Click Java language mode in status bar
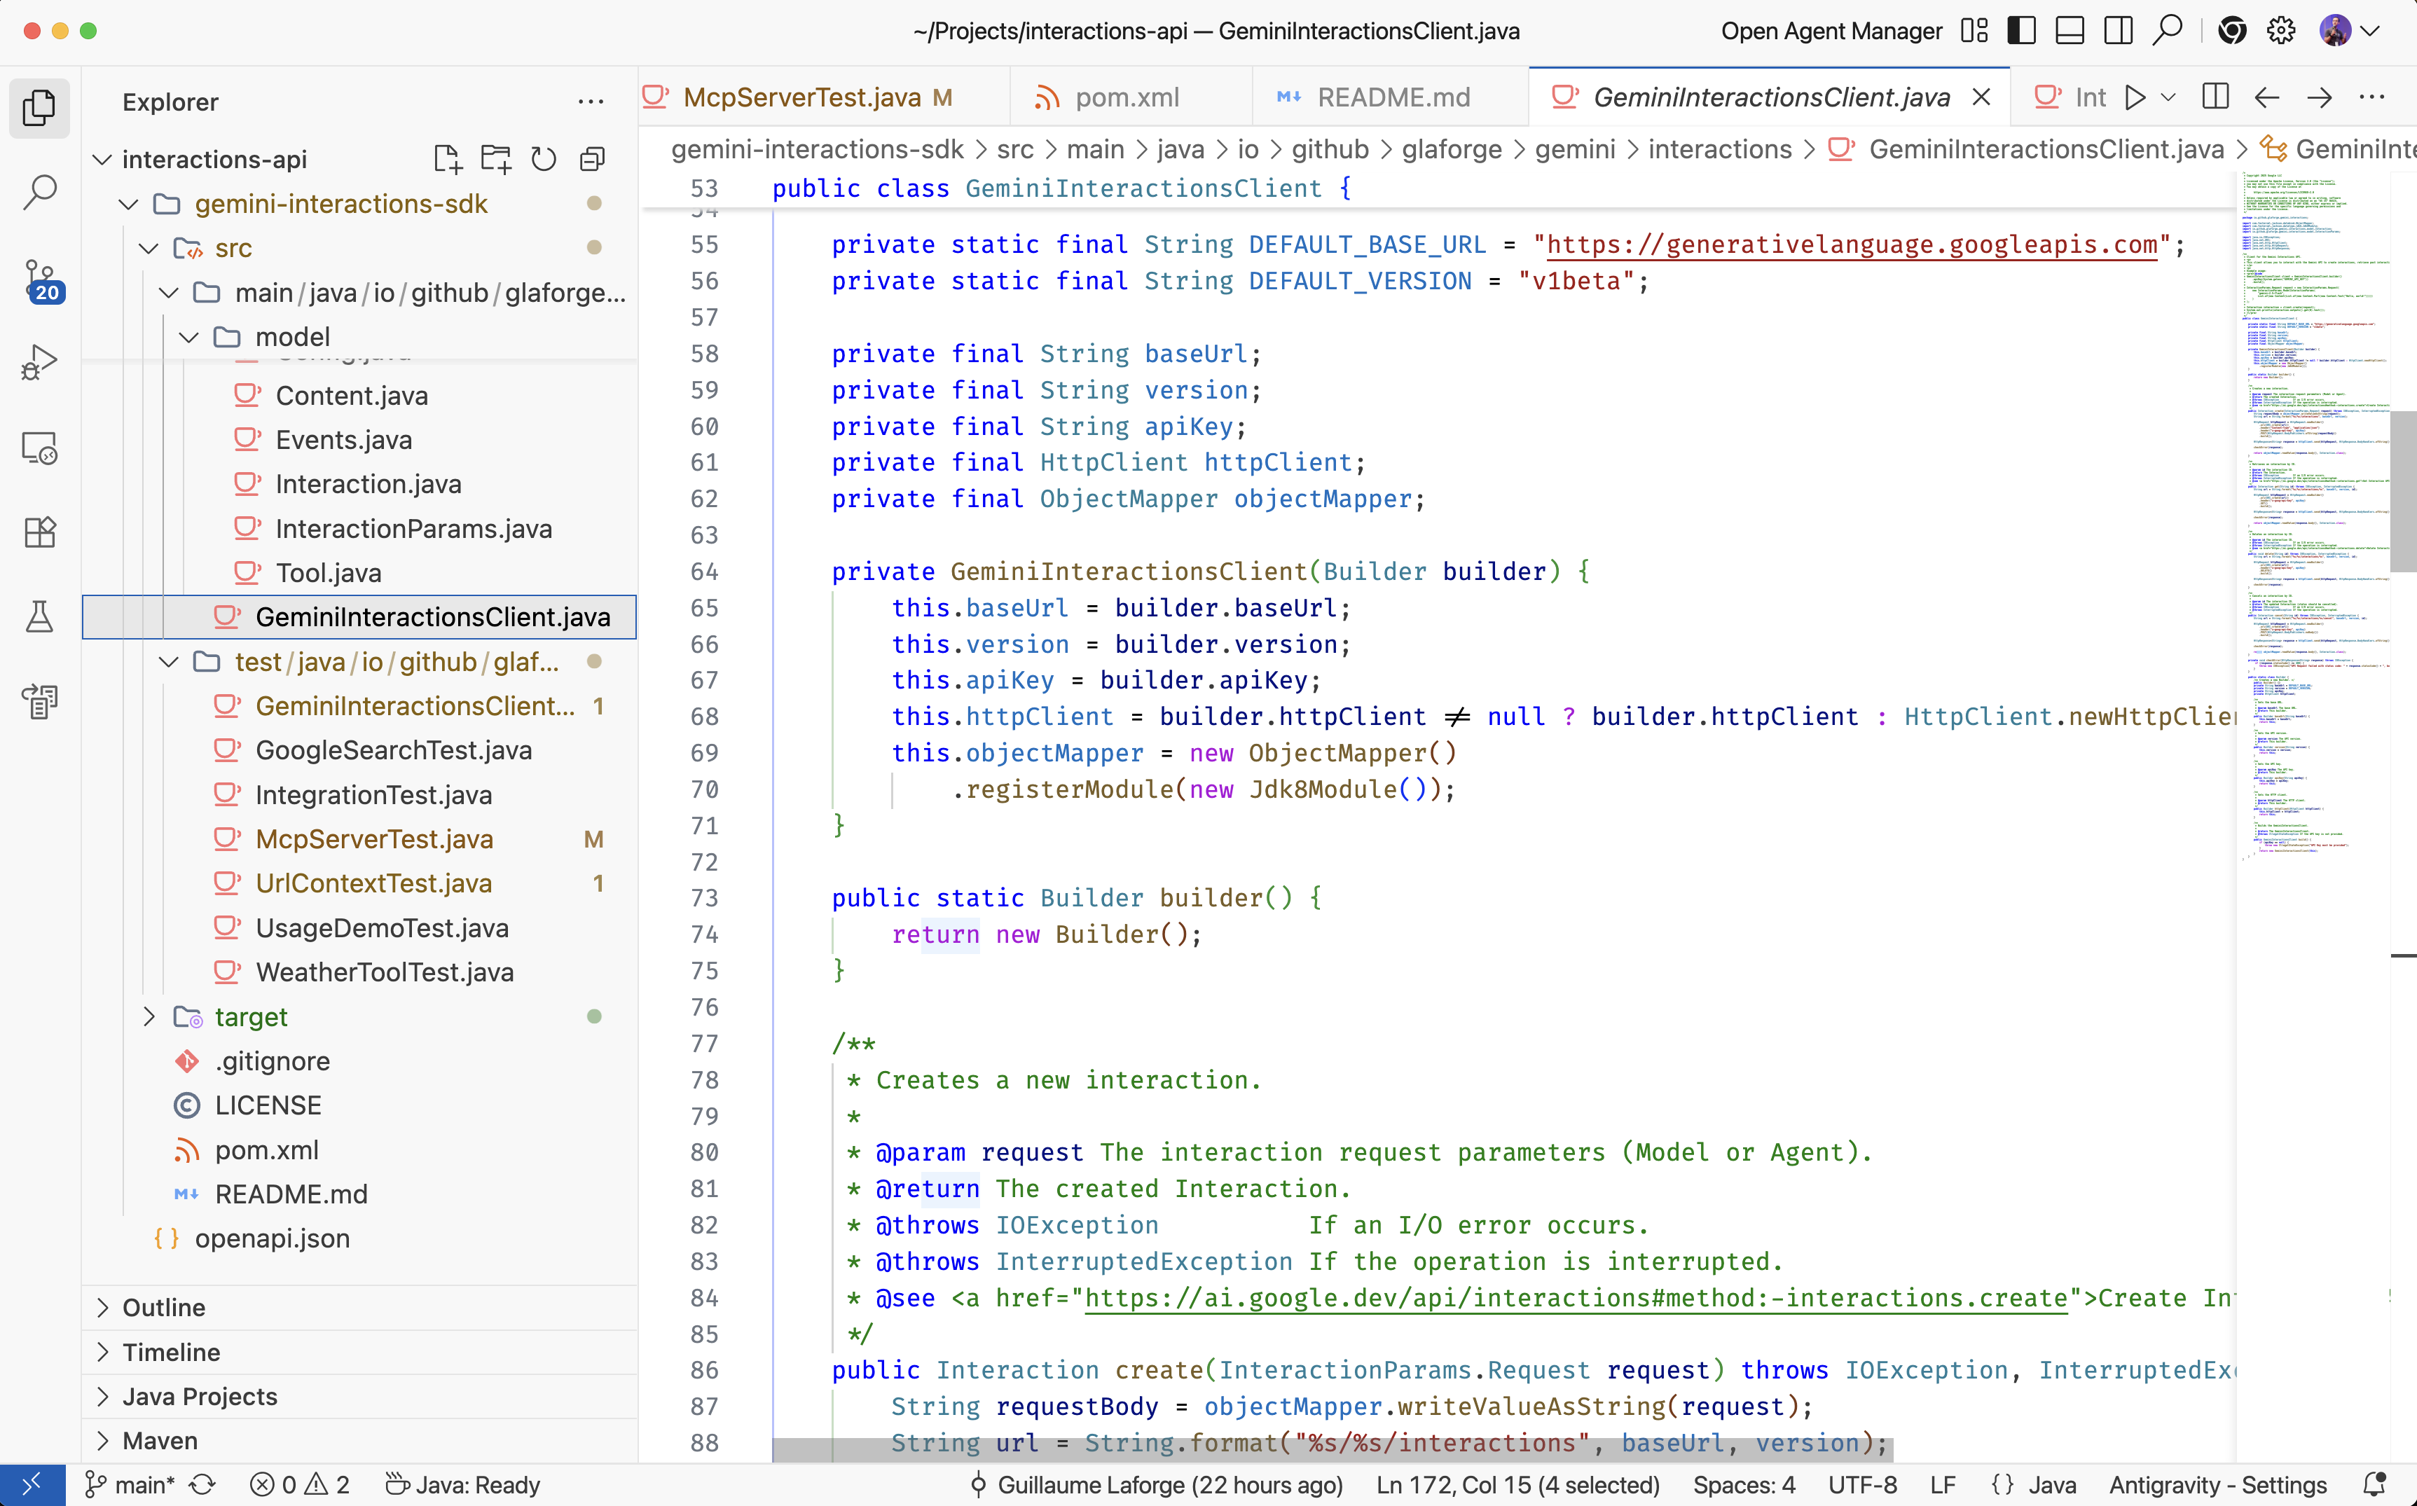The width and height of the screenshot is (2417, 1506). (2051, 1484)
